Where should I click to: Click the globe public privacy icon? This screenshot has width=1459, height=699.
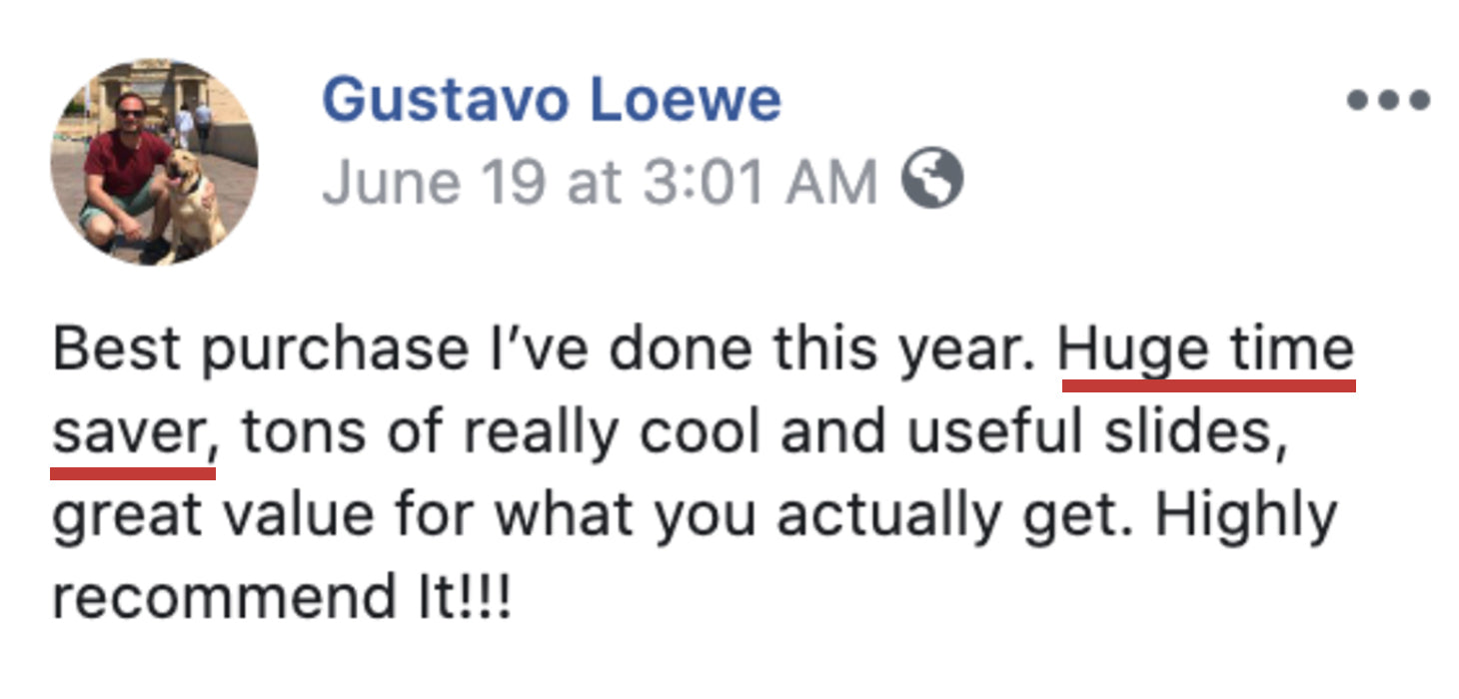pos(931,181)
